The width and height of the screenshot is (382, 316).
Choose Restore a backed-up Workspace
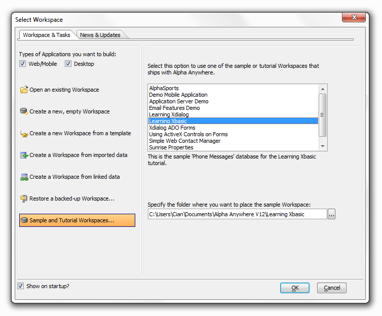[72, 199]
